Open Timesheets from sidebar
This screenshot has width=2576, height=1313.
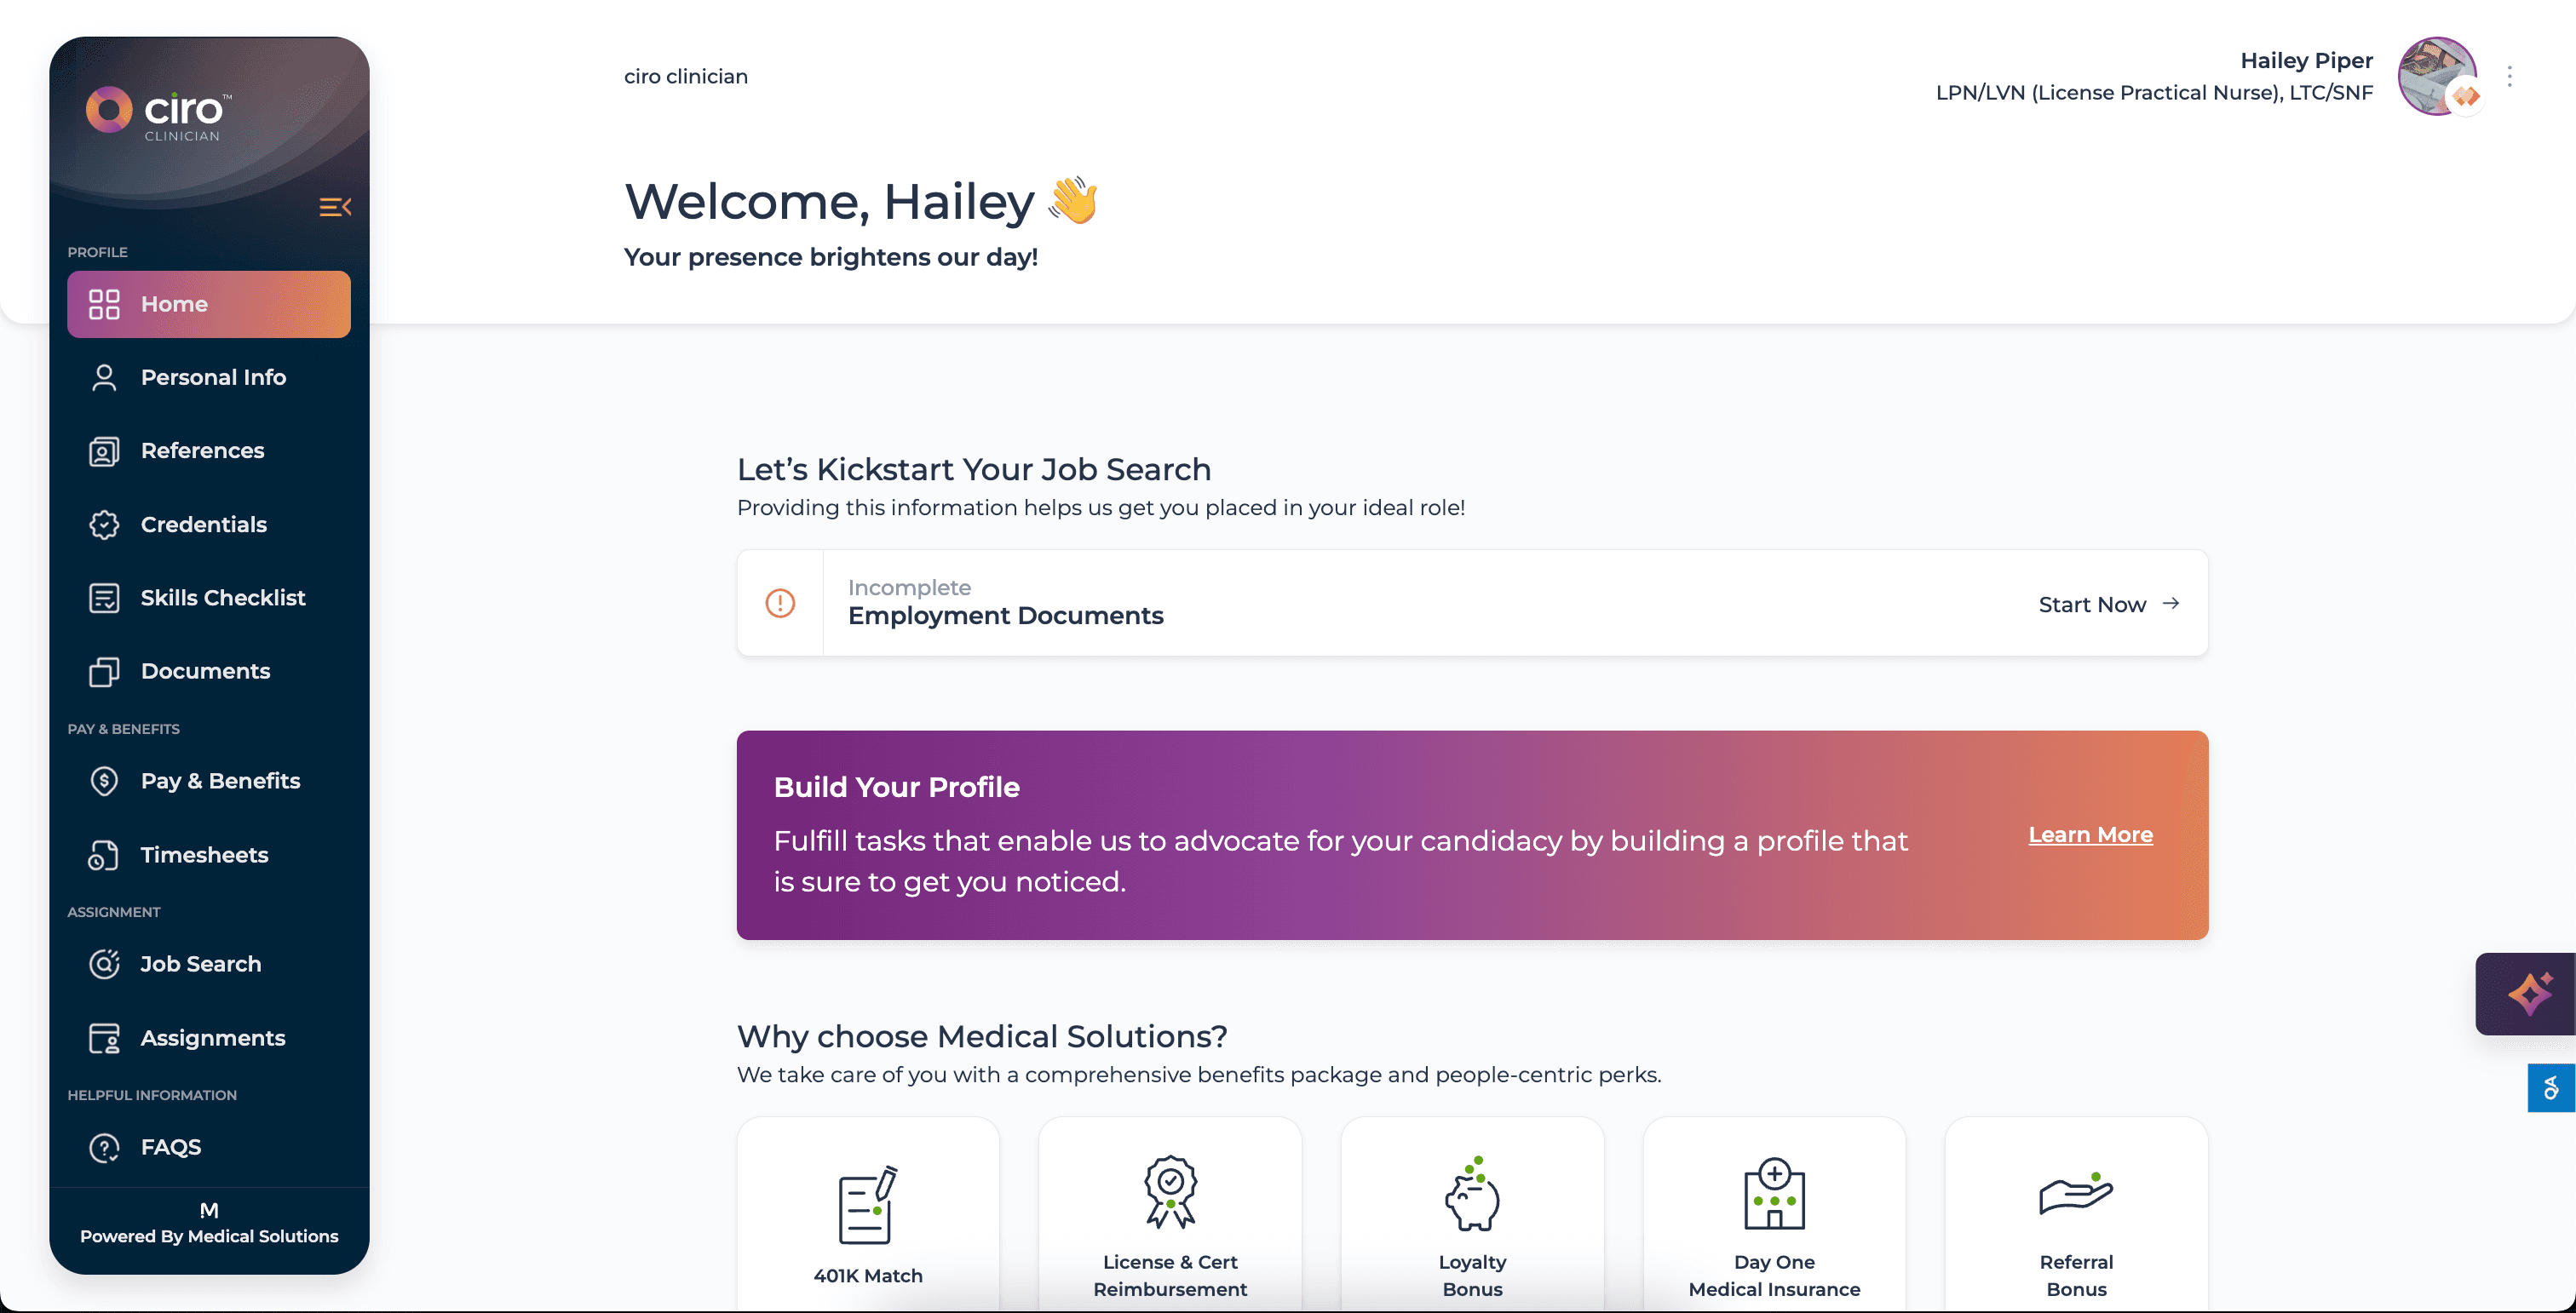[x=204, y=854]
